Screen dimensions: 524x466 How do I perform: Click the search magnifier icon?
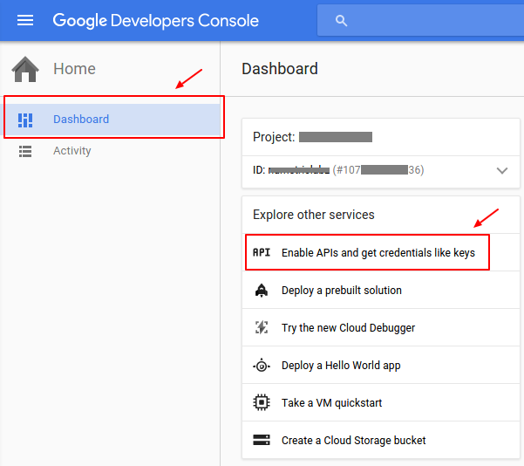click(x=341, y=21)
